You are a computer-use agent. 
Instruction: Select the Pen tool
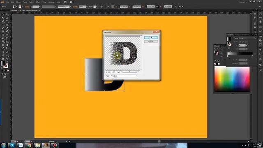(x=3, y=21)
